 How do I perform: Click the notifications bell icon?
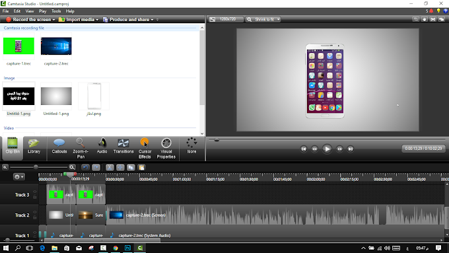point(431,11)
